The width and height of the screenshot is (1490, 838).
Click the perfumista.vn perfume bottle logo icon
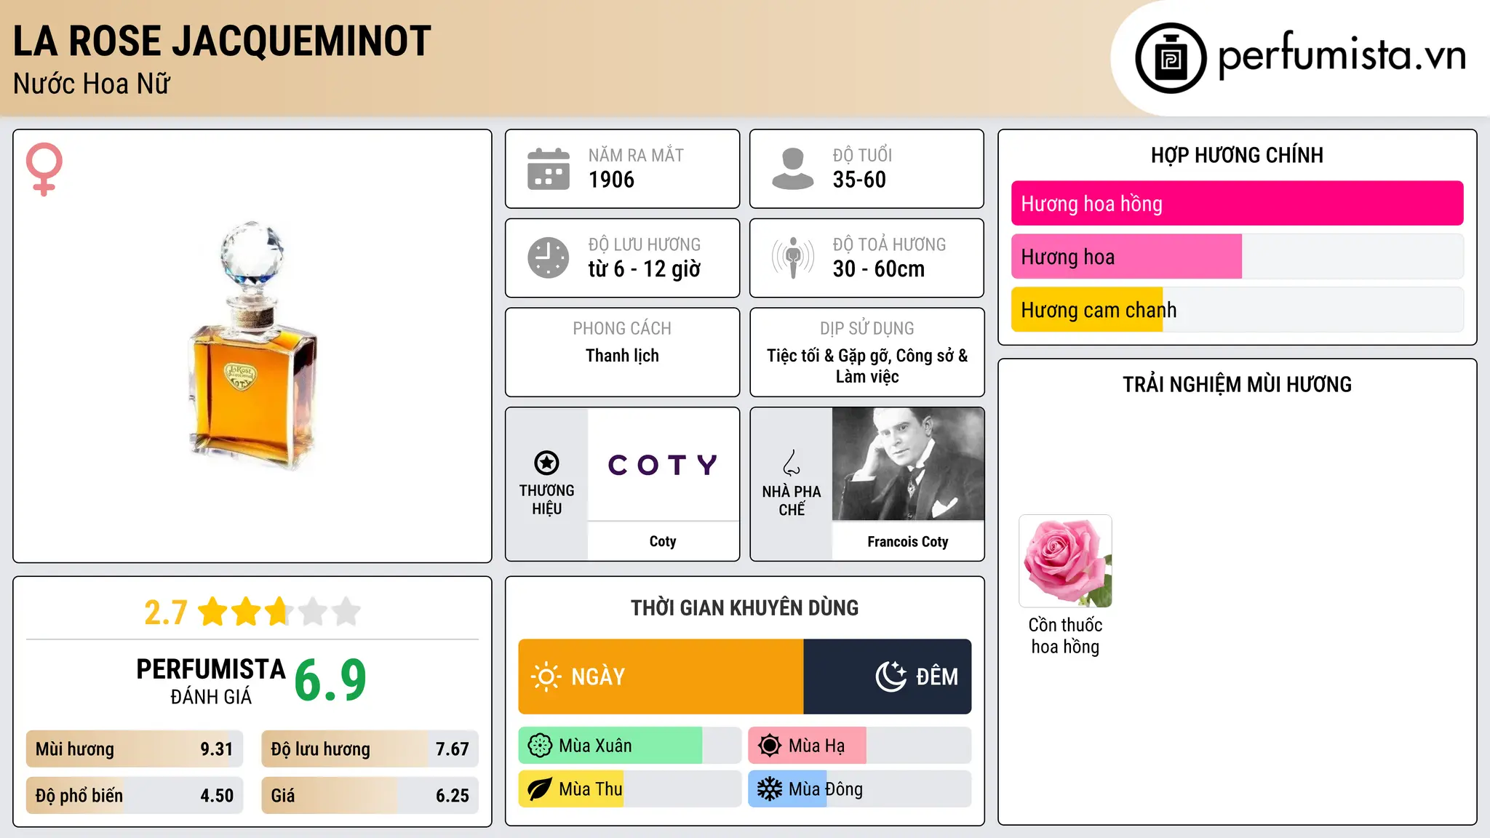click(1171, 57)
